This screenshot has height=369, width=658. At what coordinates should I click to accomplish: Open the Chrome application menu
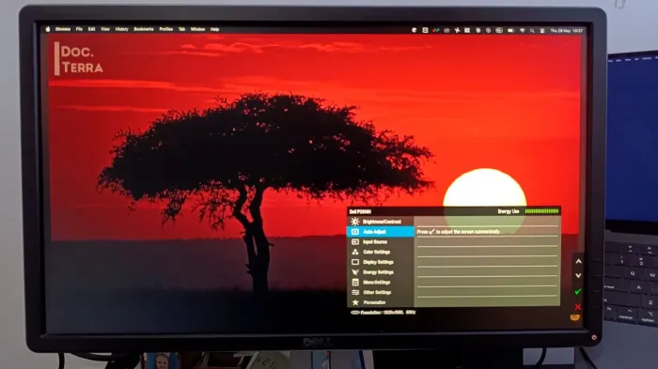pyautogui.click(x=63, y=29)
